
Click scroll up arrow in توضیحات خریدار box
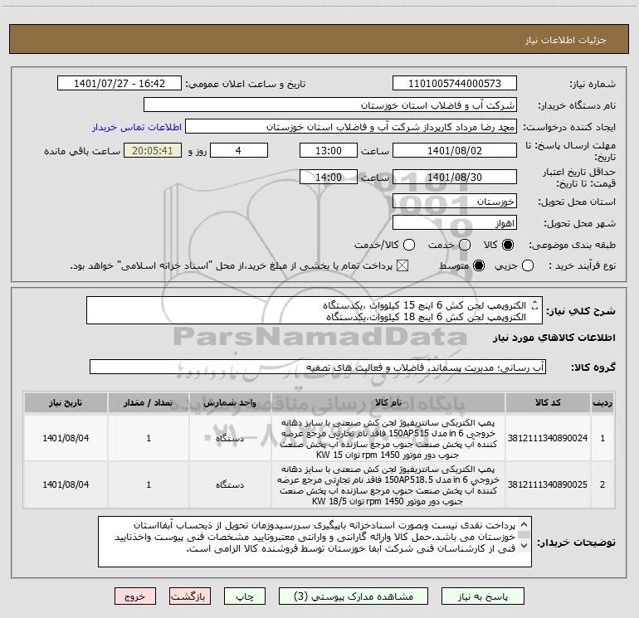[x=524, y=524]
